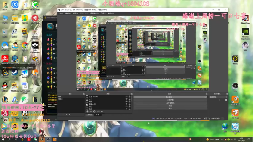
Task: Select the 周榜 source row
Action: click(x=108, y=101)
